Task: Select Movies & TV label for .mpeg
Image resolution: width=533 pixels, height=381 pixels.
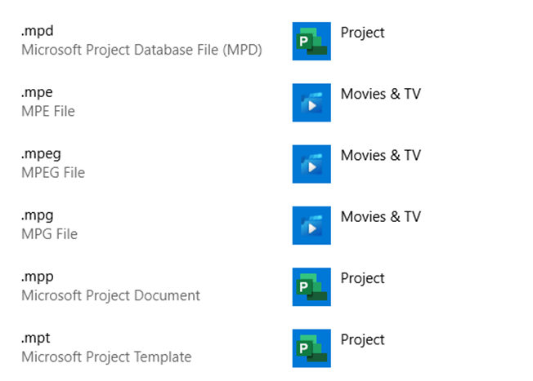Action: 381,155
